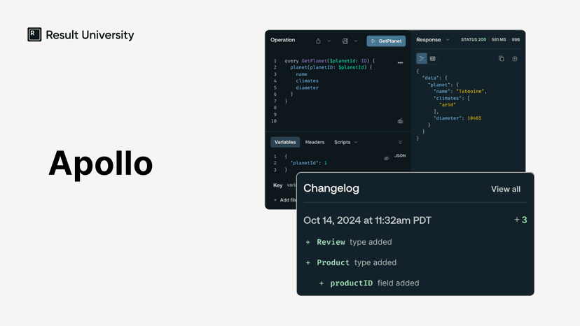Copy the response with the copy icon
Image resolution: width=580 pixels, height=326 pixels.
click(x=501, y=59)
